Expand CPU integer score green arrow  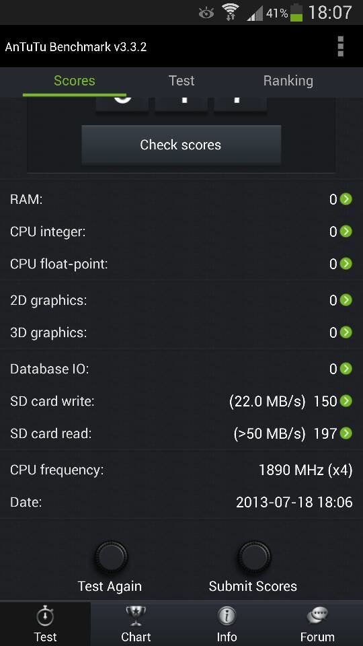tap(346, 231)
